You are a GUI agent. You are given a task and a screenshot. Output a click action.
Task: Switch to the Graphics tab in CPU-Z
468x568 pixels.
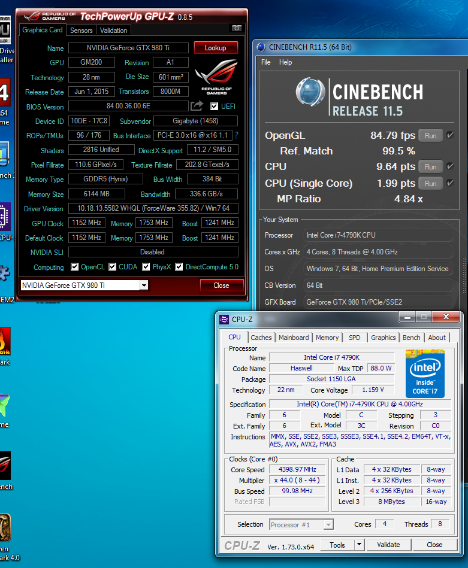point(383,338)
